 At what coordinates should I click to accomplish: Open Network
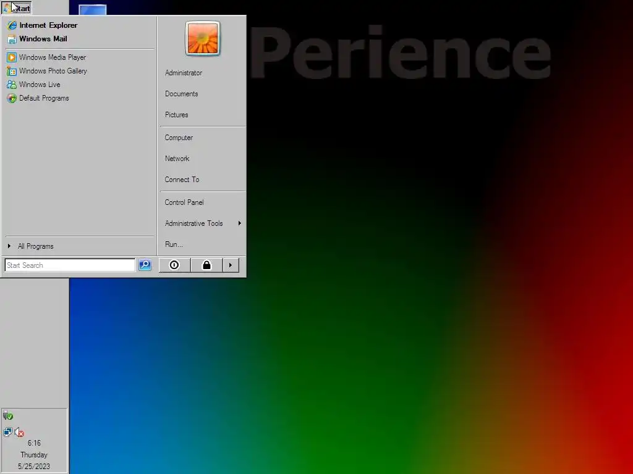(203, 159)
